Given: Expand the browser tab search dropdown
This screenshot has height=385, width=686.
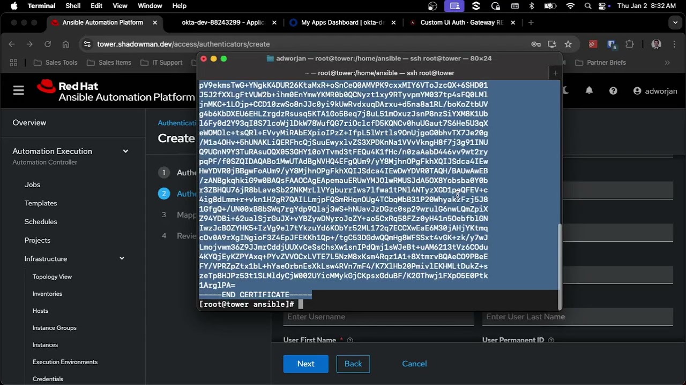Looking at the screenshot, I should (675, 22).
